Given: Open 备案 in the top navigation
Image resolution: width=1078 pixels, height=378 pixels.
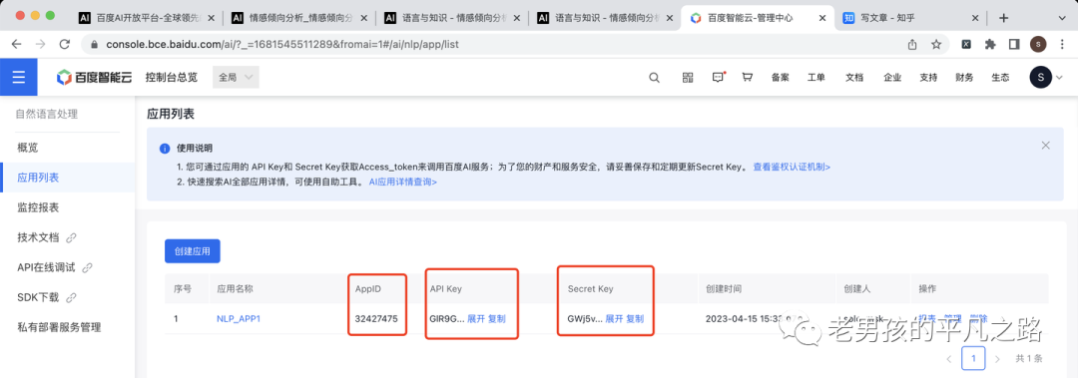Looking at the screenshot, I should pos(781,78).
